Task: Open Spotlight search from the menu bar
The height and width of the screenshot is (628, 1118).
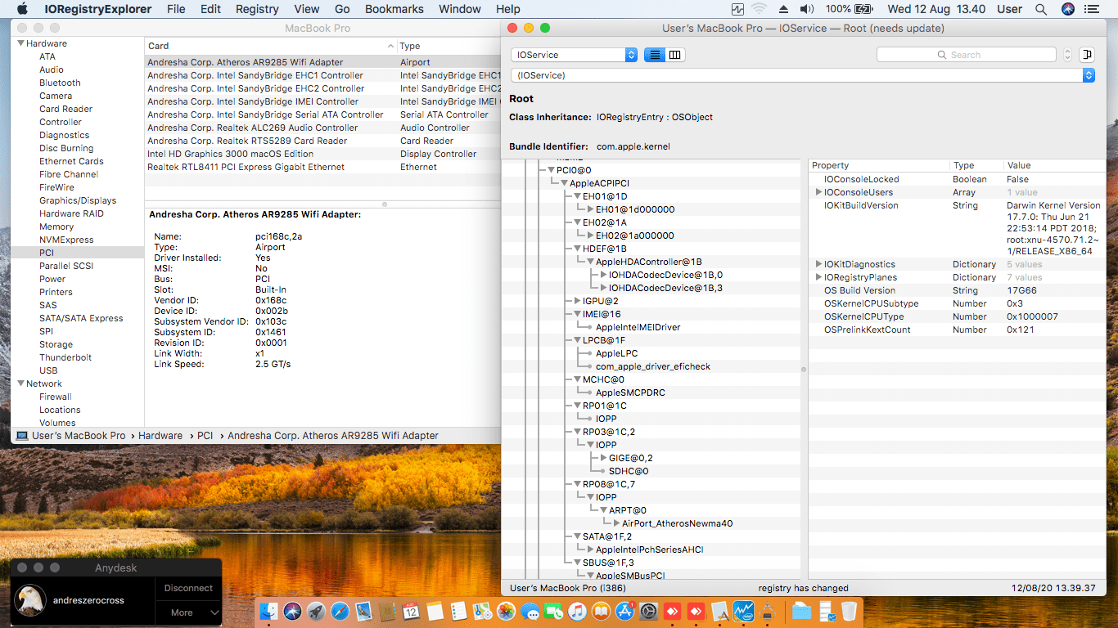Action: point(1040,9)
